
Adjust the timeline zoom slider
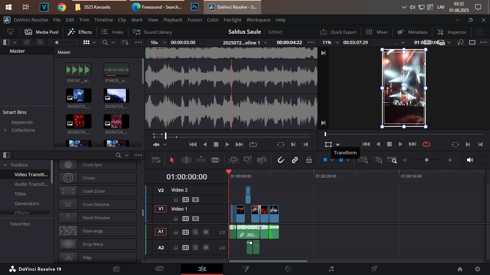click(427, 160)
